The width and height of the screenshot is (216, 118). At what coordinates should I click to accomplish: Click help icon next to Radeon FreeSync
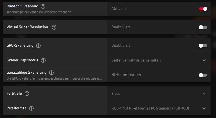tap(43, 6)
